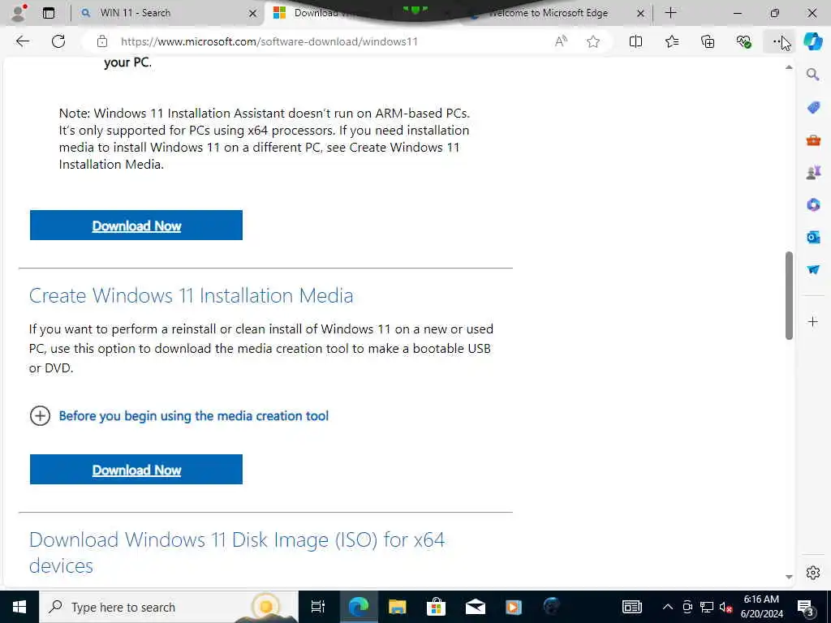Image resolution: width=831 pixels, height=623 pixels.
Task: Open Mail app from taskbar
Action: [475, 607]
